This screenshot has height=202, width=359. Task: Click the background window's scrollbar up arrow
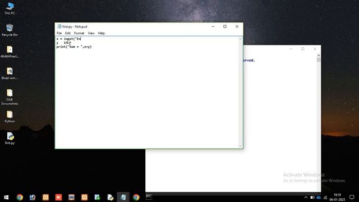tap(319, 56)
